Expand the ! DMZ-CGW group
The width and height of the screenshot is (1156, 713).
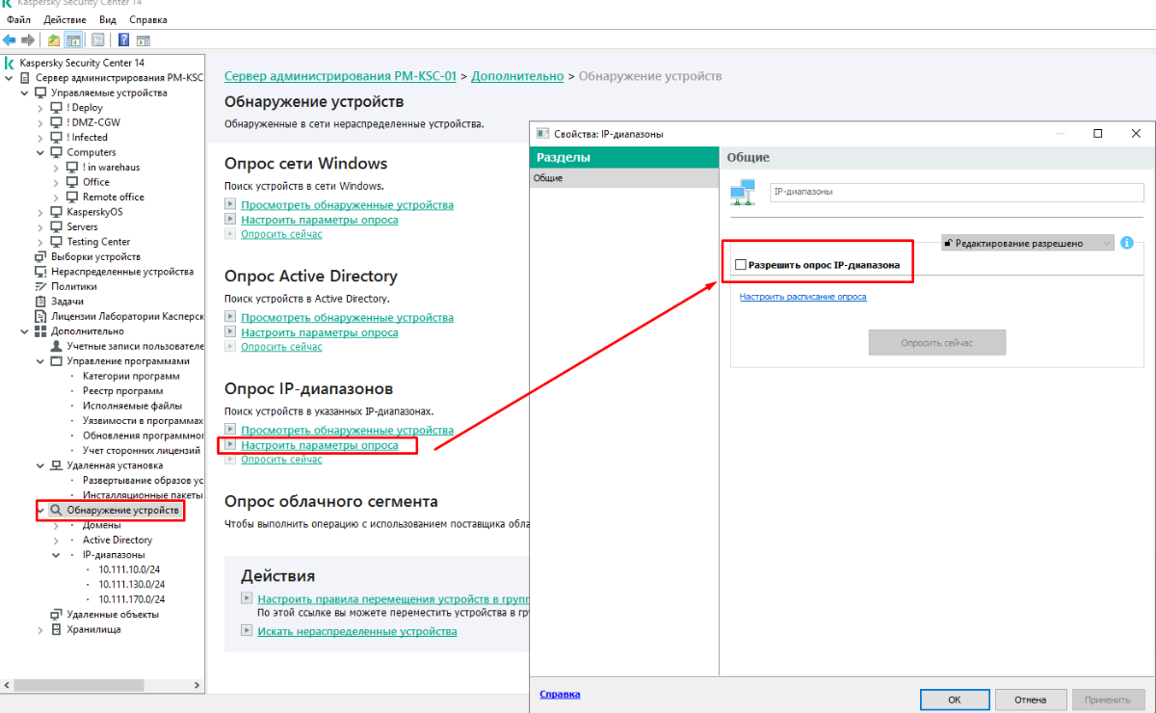coord(39,122)
